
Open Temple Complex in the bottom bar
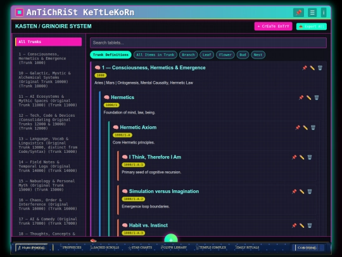[x=211, y=247]
